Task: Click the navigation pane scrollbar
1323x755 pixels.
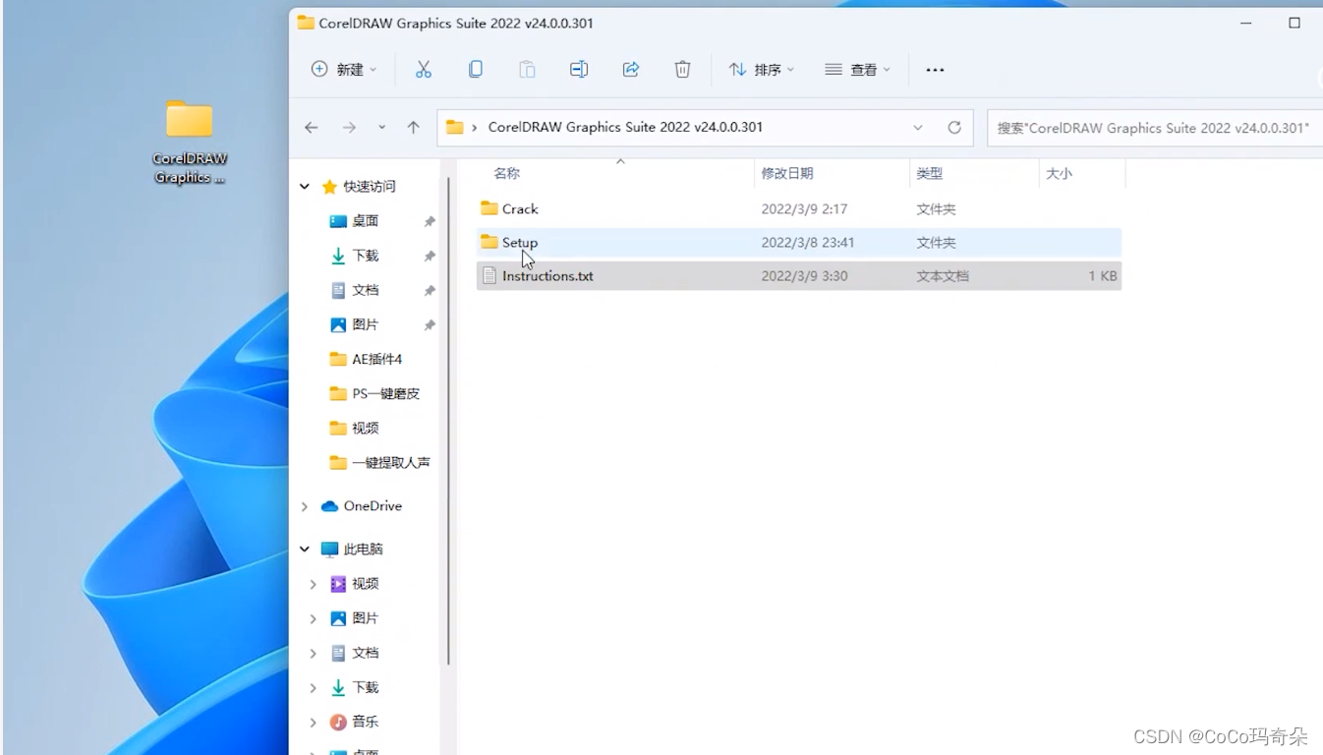Action: [448, 423]
